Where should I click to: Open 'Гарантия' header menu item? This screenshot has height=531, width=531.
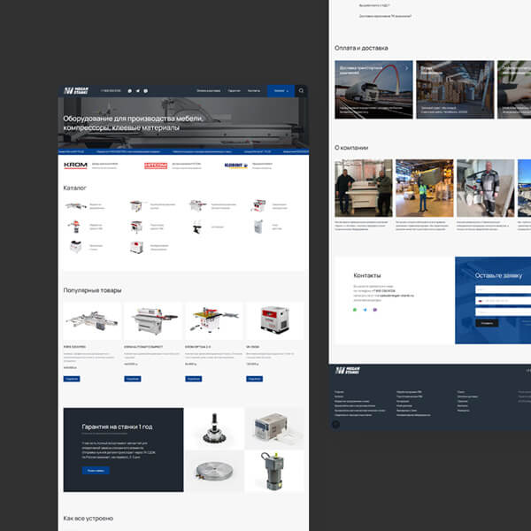tap(234, 91)
